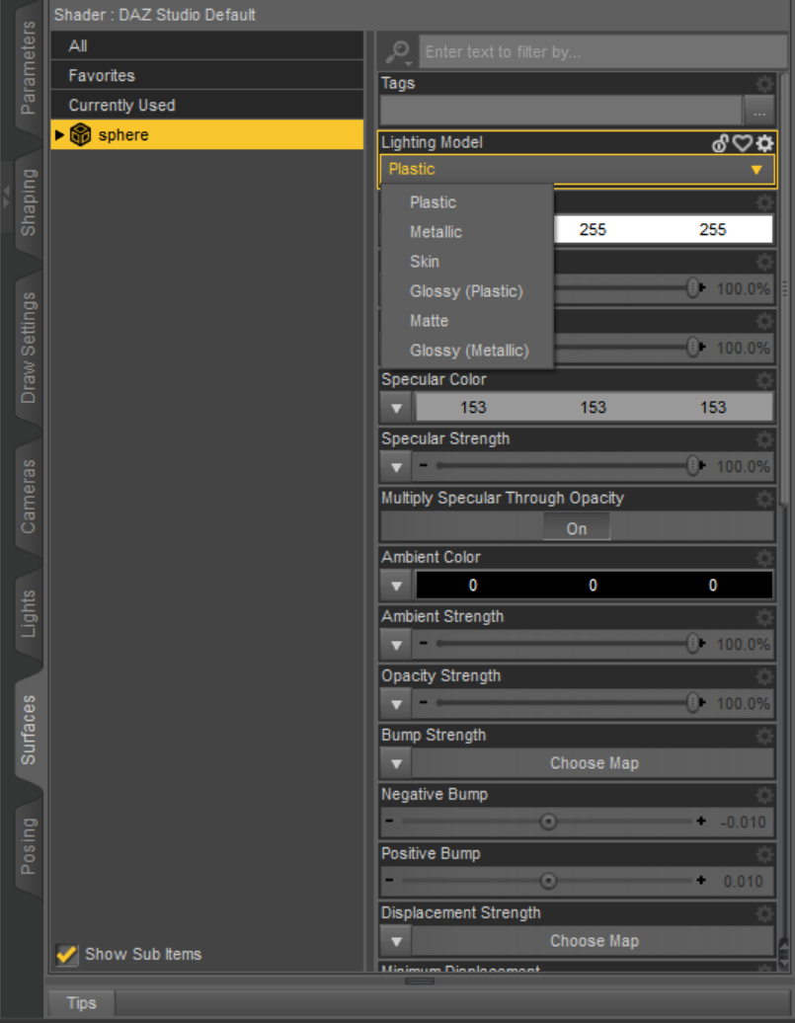Open Lighting Model gear settings icon
Image resolution: width=795 pixels, height=1023 pixels.
click(x=765, y=143)
